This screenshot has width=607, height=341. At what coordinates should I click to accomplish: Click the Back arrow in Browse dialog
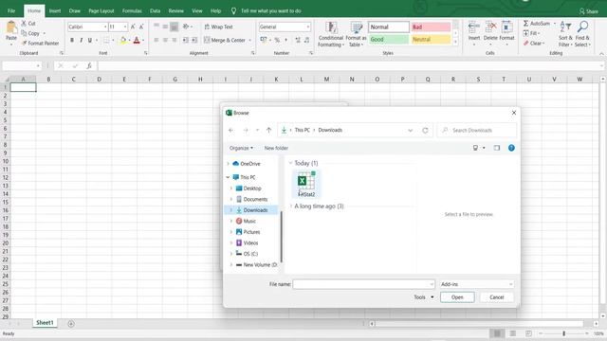coord(231,131)
